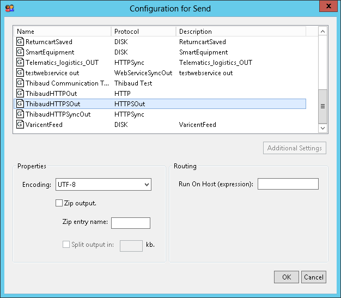Click the testwebservice out row icon
This screenshot has height=298, width=341.
point(20,73)
